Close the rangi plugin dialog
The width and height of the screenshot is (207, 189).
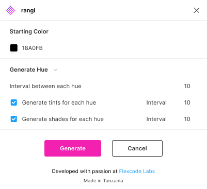click(196, 10)
